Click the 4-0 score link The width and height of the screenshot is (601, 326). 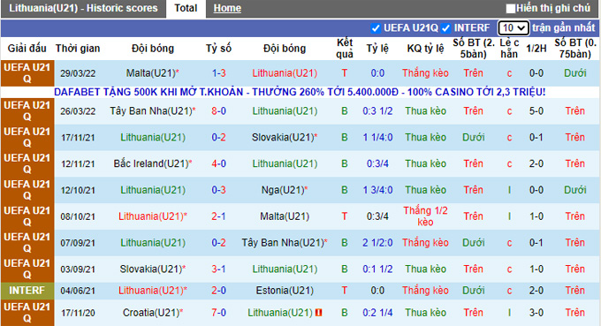[x=219, y=163]
